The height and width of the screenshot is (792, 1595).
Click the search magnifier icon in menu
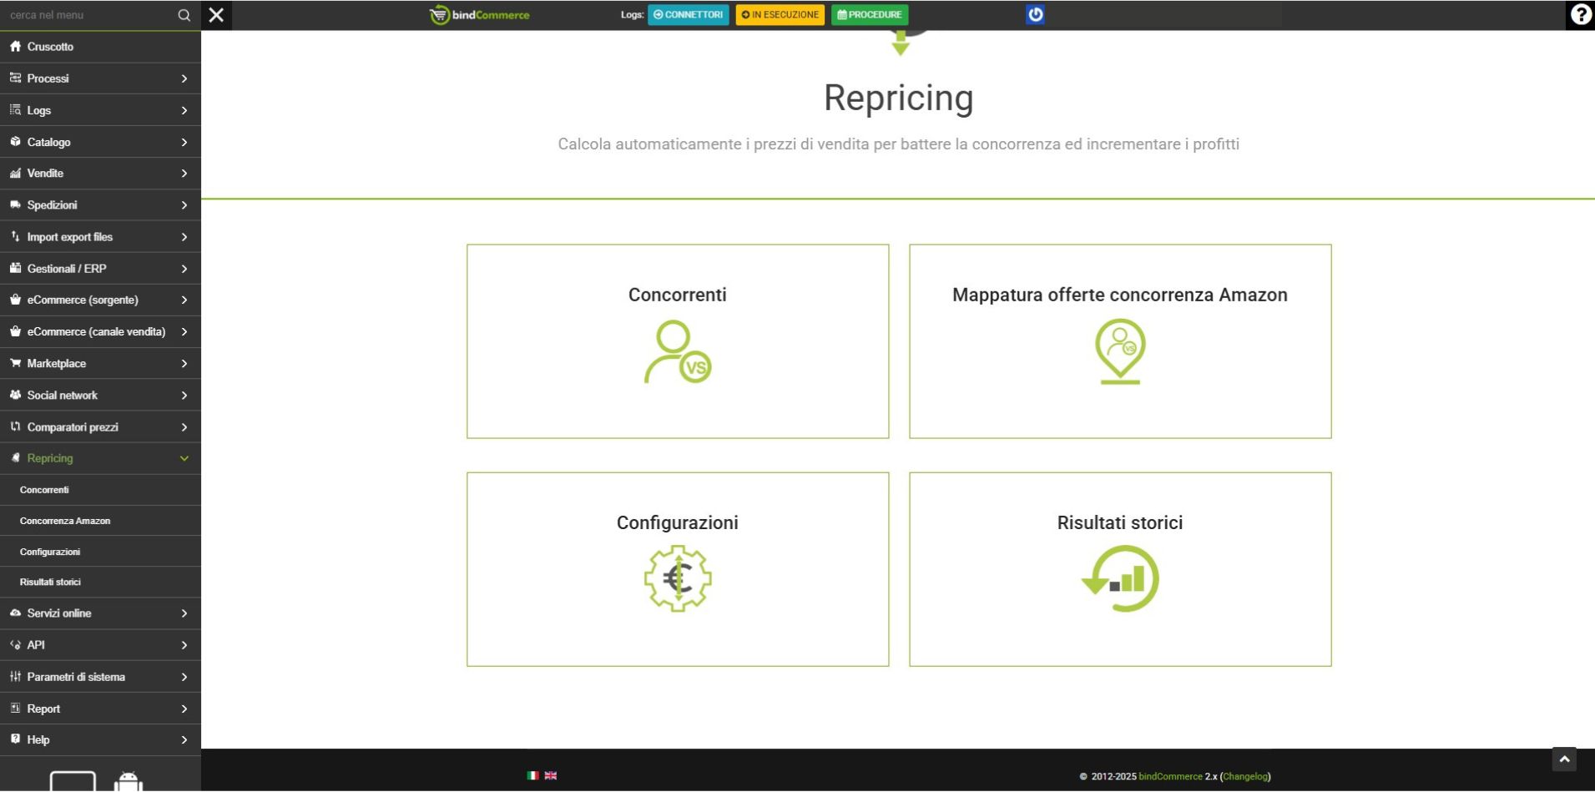tap(184, 15)
